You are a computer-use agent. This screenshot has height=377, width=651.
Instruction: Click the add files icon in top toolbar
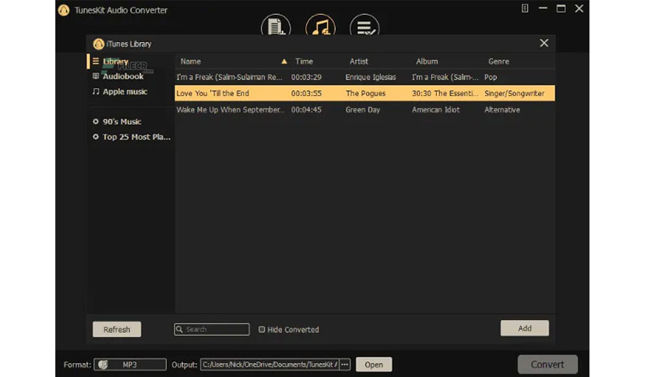[276, 26]
